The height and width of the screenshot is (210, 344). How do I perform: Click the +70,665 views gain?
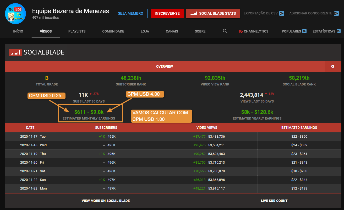click(199, 171)
